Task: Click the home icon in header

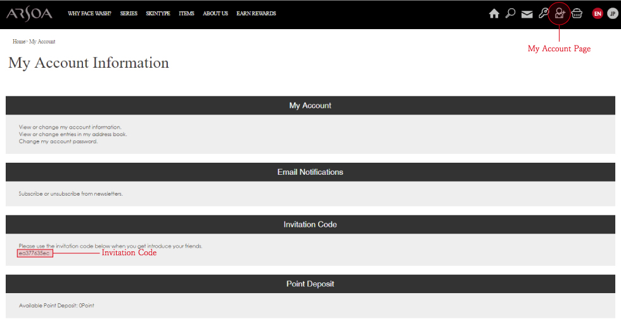Action: pos(494,13)
